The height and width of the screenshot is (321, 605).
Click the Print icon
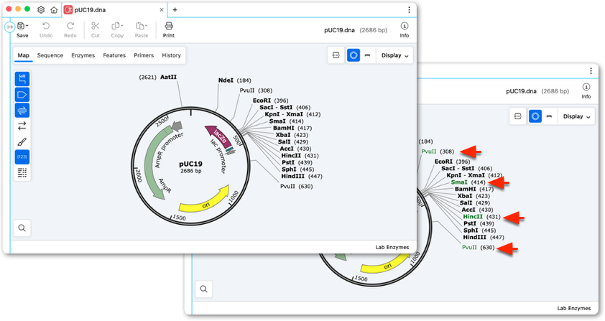click(169, 29)
